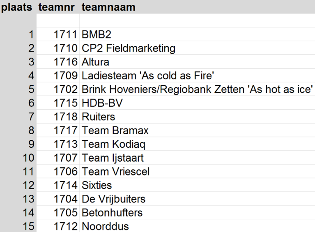
Task: Click the Sixties team cell
Action: tap(97, 185)
